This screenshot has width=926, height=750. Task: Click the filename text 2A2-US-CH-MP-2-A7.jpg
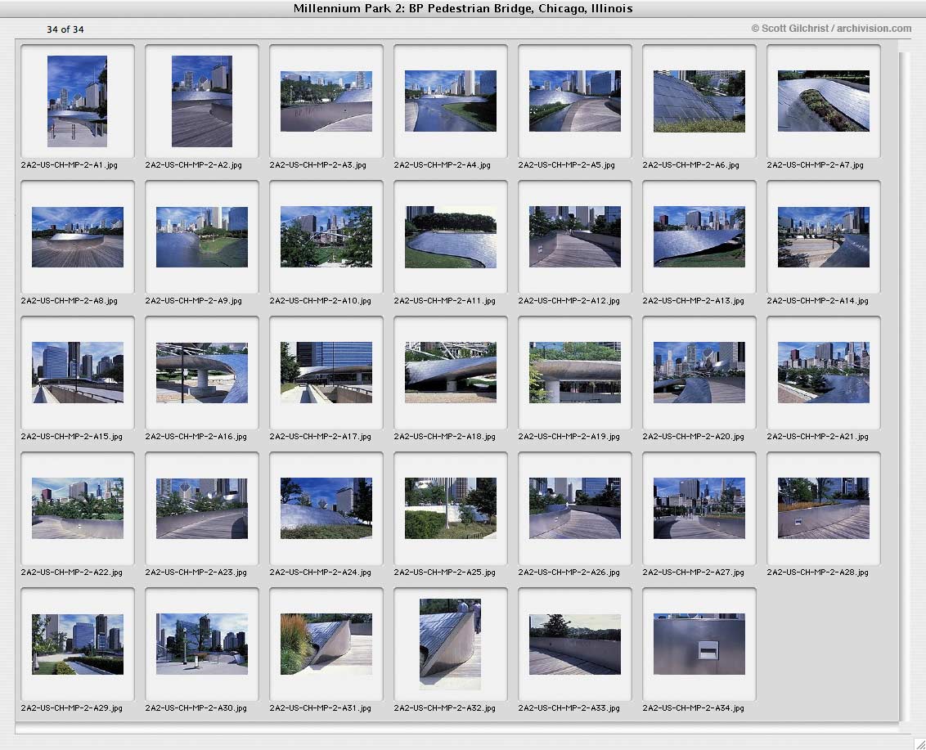click(815, 165)
